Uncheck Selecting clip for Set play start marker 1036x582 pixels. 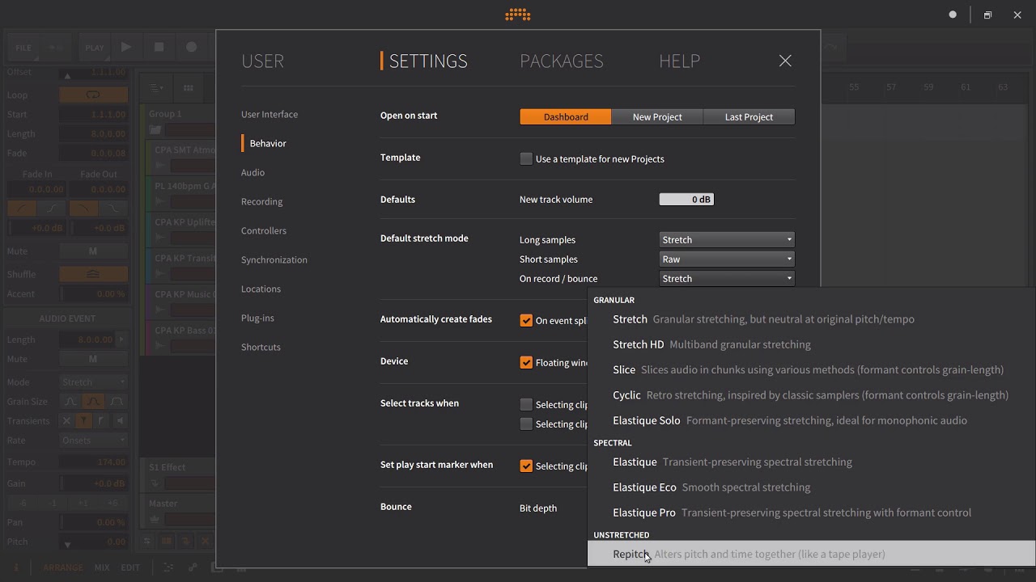click(x=526, y=466)
